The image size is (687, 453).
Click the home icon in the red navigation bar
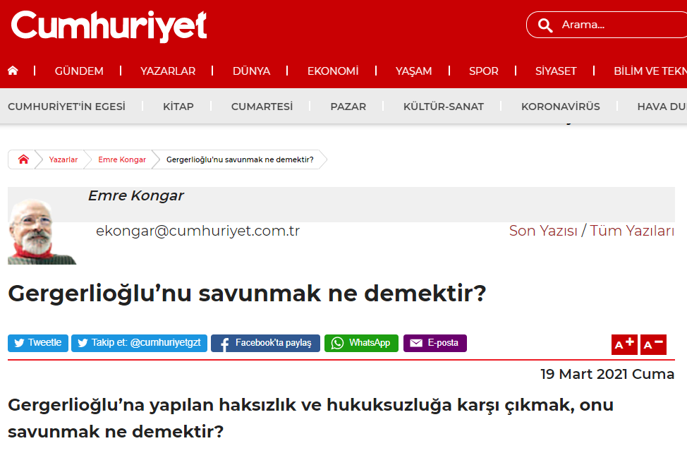(13, 71)
